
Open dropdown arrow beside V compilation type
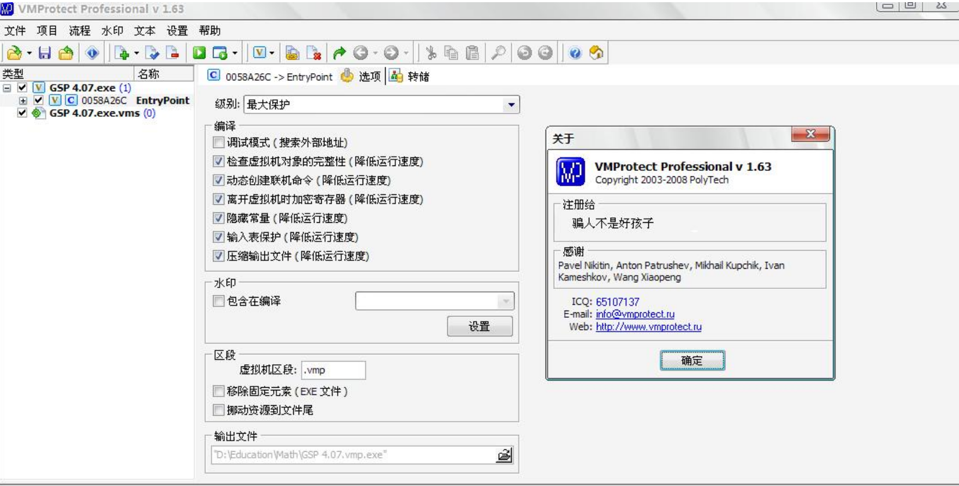point(271,53)
